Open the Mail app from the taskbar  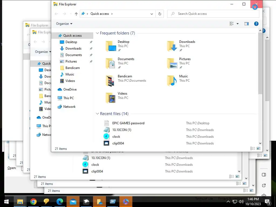point(73,202)
